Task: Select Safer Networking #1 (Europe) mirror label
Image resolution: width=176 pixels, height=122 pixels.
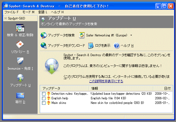Action: (107, 35)
